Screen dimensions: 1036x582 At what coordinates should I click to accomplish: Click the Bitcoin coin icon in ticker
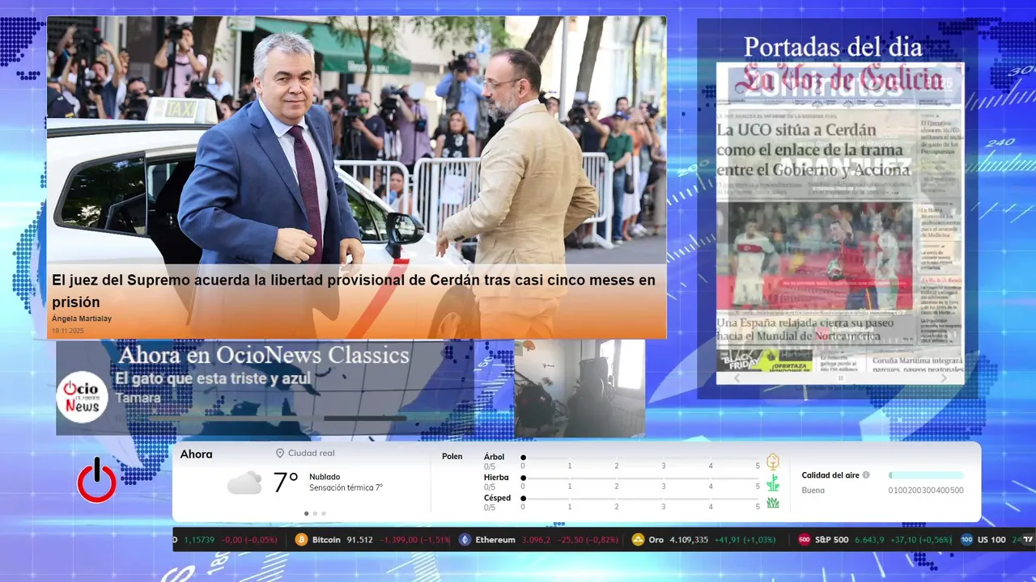click(x=302, y=540)
